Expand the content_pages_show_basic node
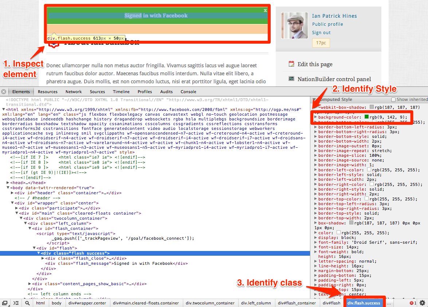Viewport: 428px width, 307px height. point(30,284)
